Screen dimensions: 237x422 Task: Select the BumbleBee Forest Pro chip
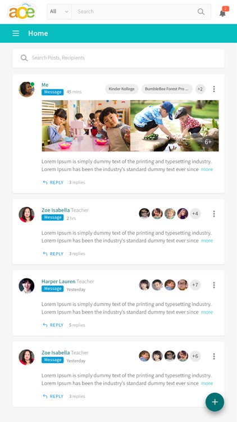(167, 89)
